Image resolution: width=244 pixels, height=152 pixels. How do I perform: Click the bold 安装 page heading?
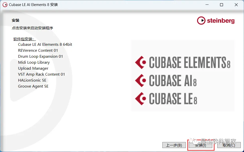coord(15,20)
